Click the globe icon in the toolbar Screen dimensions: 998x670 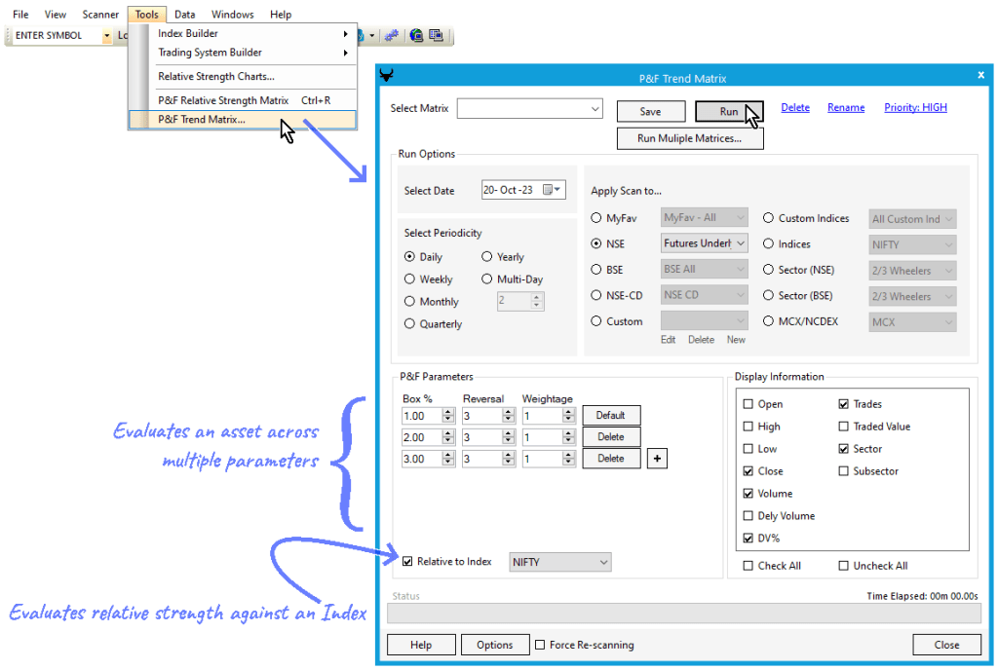pos(416,36)
